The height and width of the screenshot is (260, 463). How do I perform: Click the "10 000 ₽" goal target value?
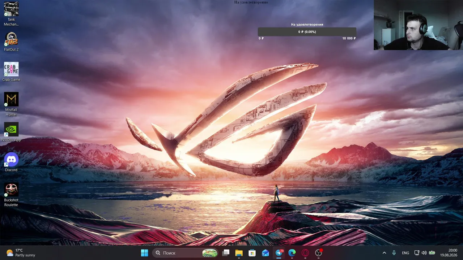349,38
